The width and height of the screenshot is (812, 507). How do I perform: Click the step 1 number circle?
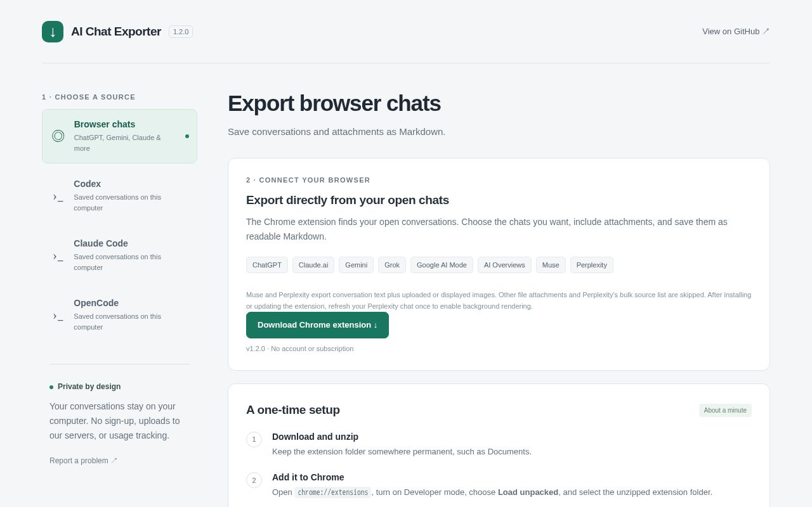[254, 439]
